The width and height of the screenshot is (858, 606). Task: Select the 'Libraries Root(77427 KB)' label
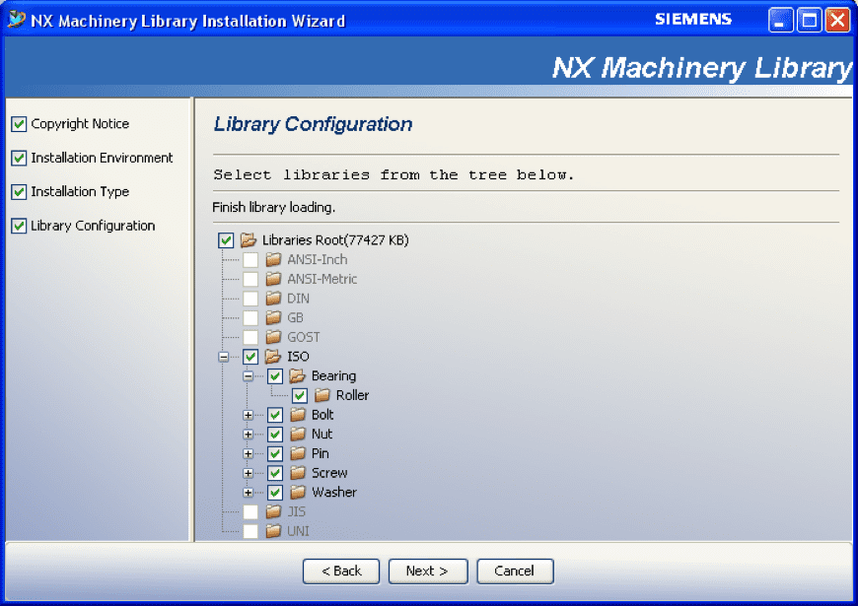coord(335,240)
